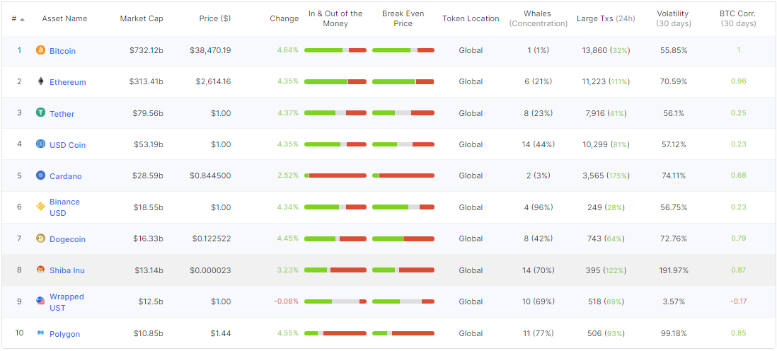Click Cardano price $0.844500

(210, 175)
